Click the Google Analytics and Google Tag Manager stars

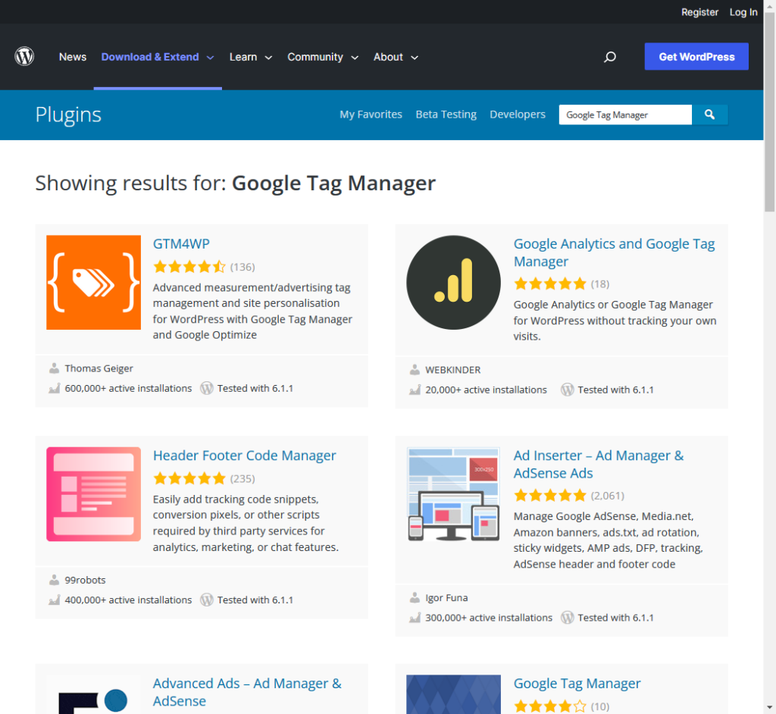click(x=550, y=284)
